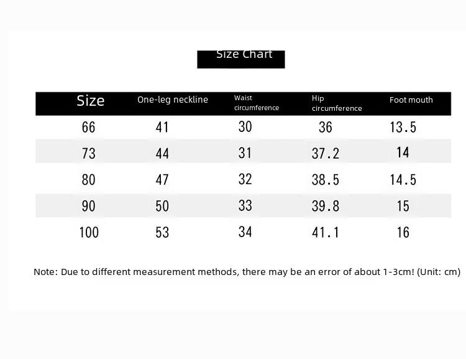
Task: Click foot mouth value 13.5
Action: (403, 128)
